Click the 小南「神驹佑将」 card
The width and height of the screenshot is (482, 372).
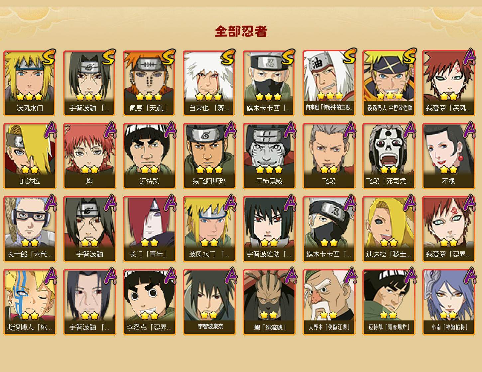[x=448, y=302]
